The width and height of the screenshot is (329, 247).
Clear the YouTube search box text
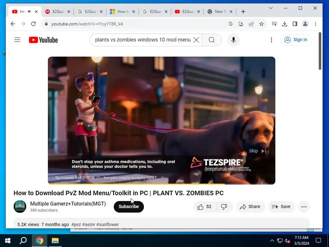[196, 40]
